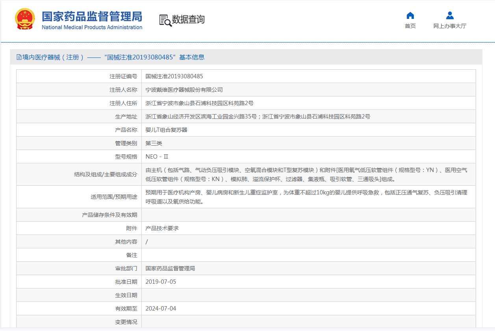Click National Medical Products Administration text
Image resolution: width=495 pixels, height=331 pixels.
[x=92, y=27]
